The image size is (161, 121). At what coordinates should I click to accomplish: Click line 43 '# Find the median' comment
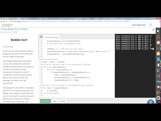tap(51, 93)
